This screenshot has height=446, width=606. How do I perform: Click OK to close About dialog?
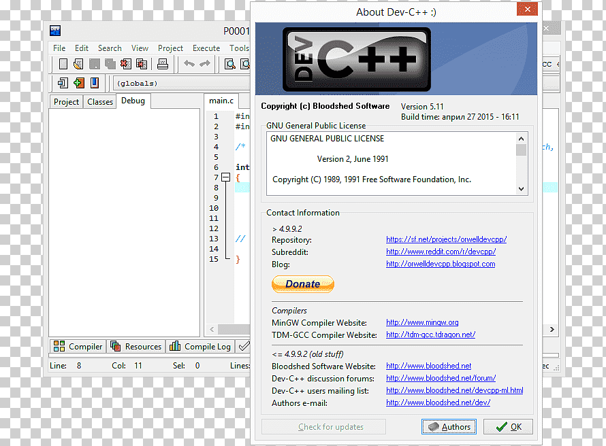point(508,427)
